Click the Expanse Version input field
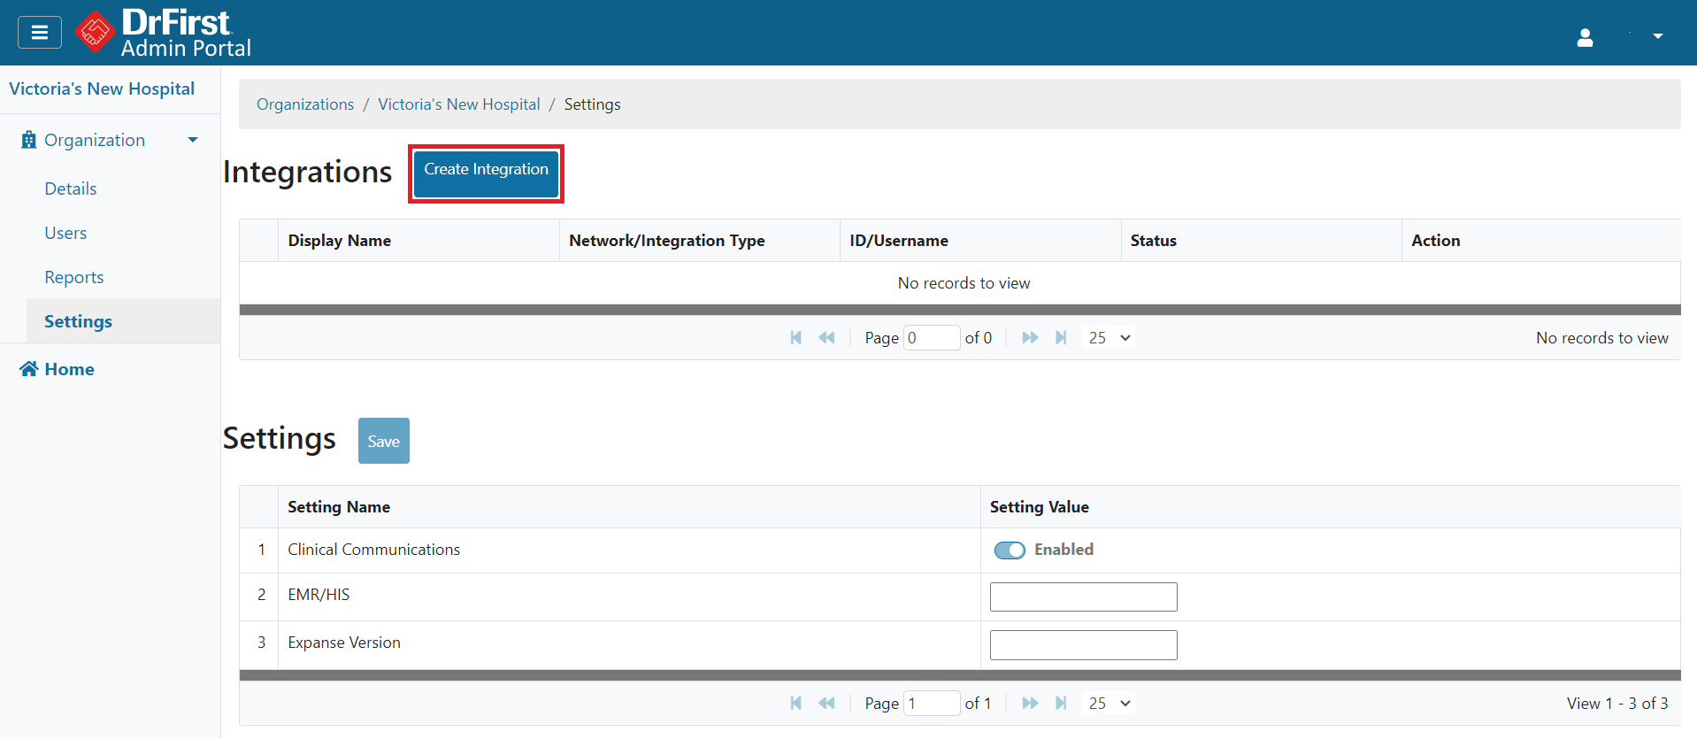 (x=1083, y=645)
